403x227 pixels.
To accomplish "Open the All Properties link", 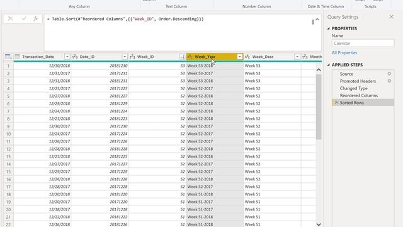I will click(x=344, y=53).
